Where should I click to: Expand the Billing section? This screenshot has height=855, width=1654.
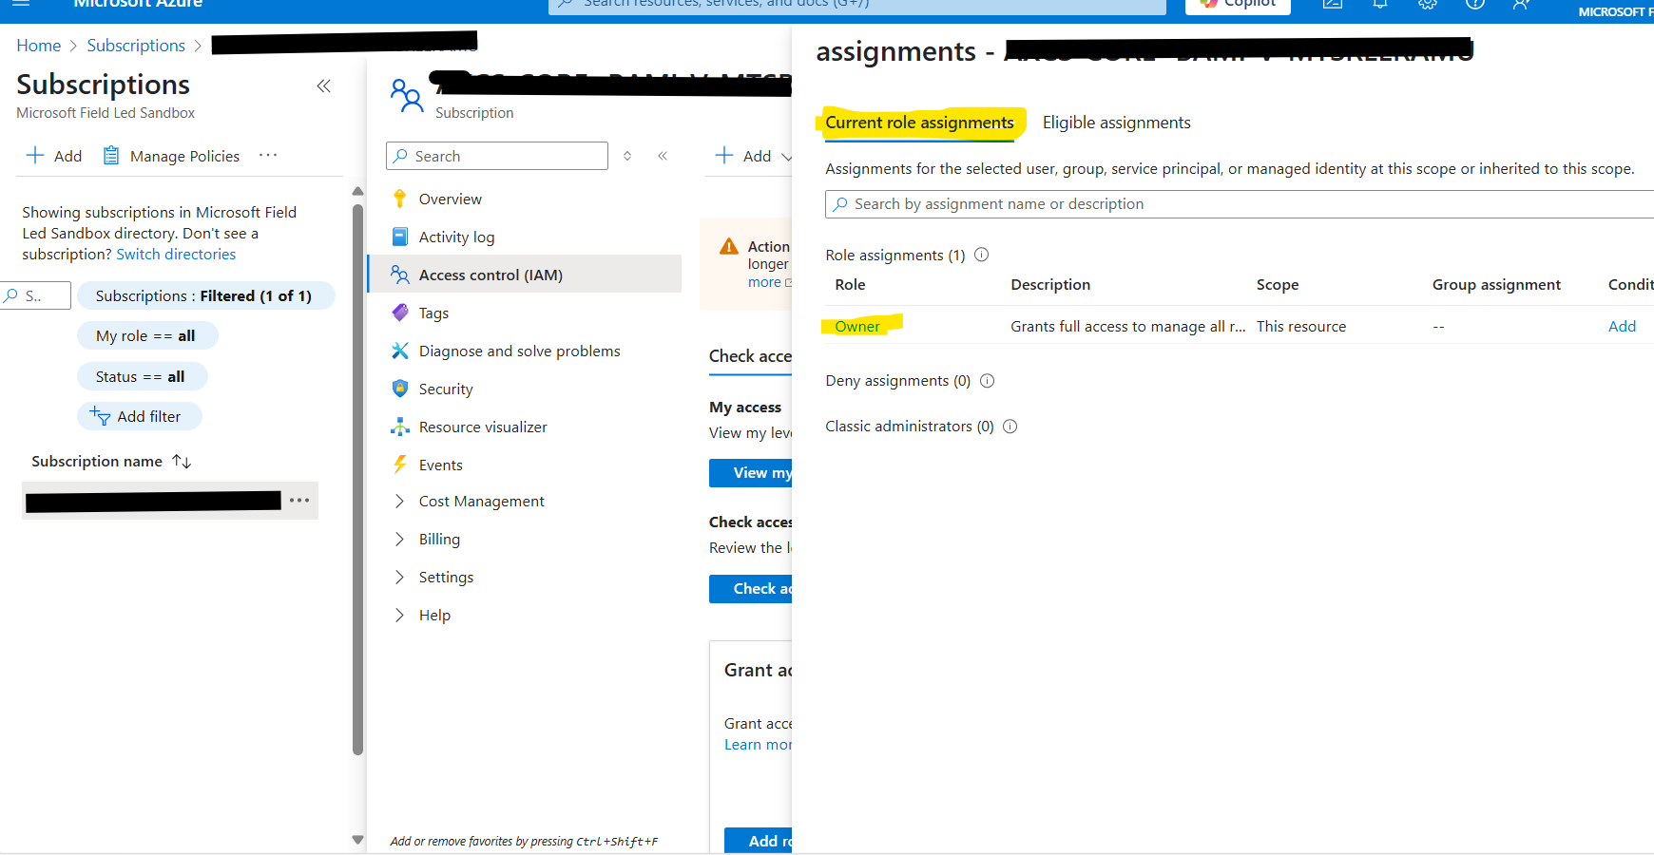click(x=439, y=539)
